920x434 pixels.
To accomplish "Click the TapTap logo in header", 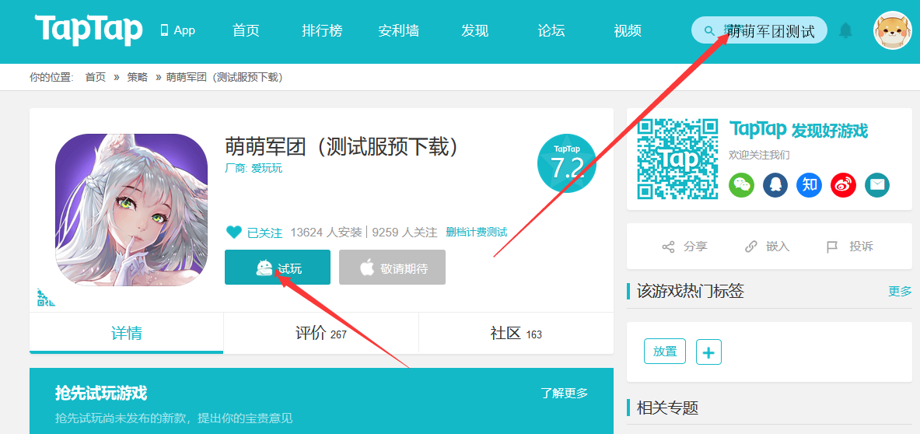I will (89, 30).
